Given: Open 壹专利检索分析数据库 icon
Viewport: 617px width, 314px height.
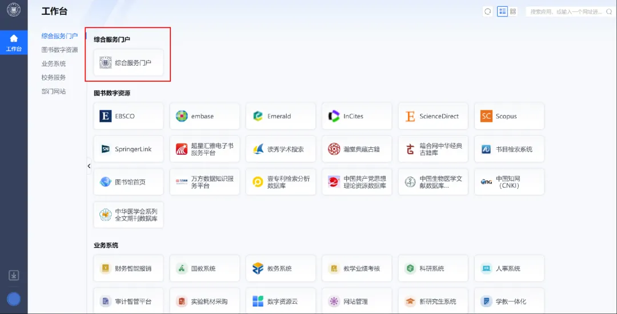Looking at the screenshot, I should 258,182.
